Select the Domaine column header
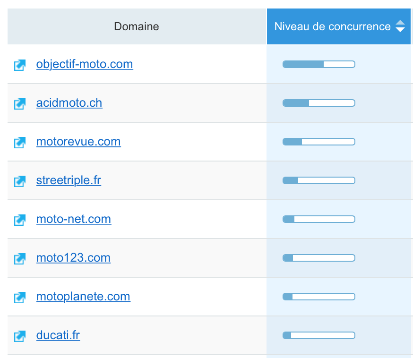This screenshot has height=358, width=413. (x=136, y=26)
